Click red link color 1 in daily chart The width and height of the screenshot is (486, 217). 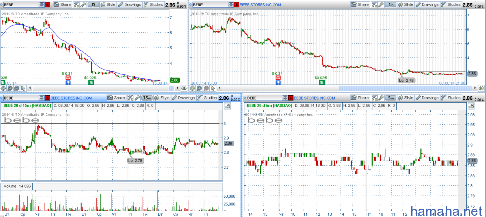pyautogui.click(x=47, y=5)
